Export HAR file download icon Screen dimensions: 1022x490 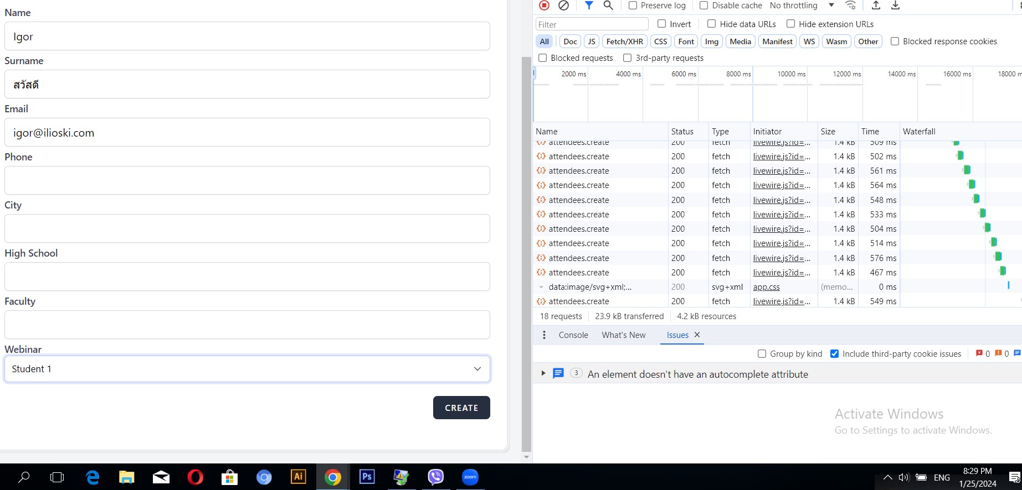pyautogui.click(x=895, y=6)
